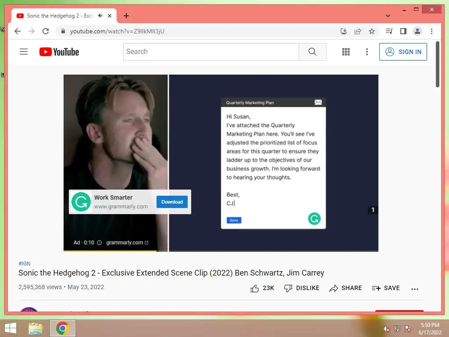
Task: View site info via padlock icon
Action: pos(63,31)
